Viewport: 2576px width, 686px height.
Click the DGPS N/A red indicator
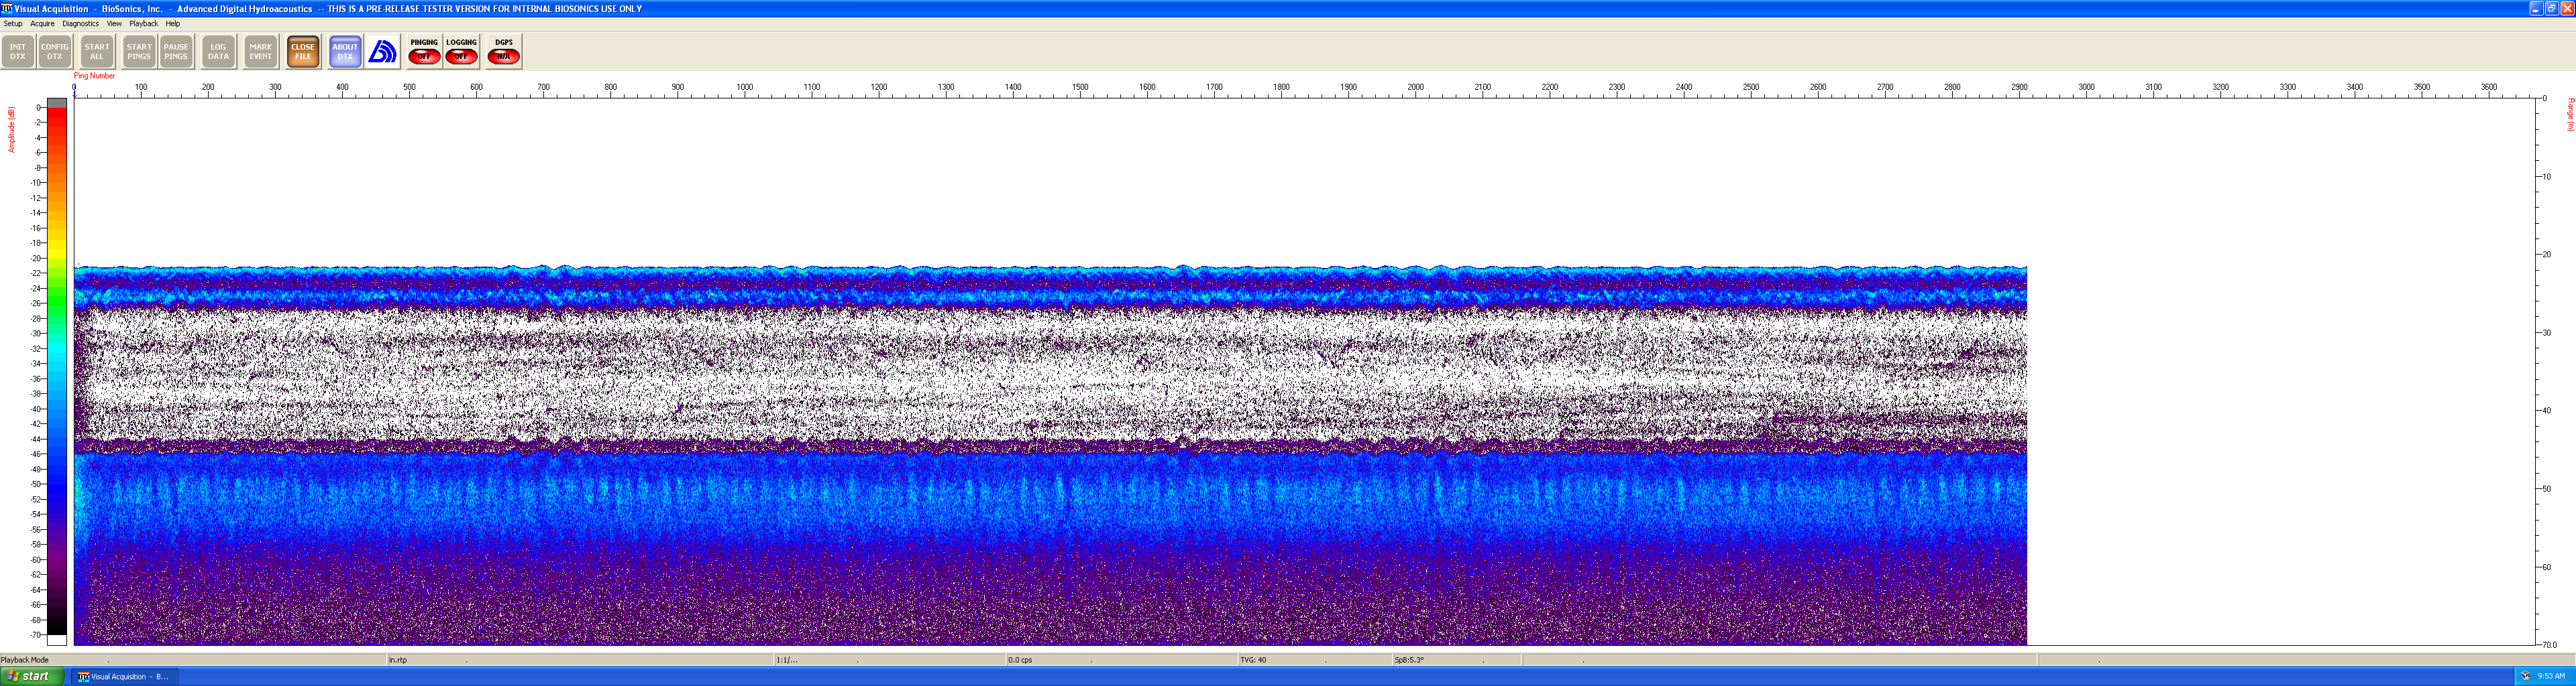[504, 56]
